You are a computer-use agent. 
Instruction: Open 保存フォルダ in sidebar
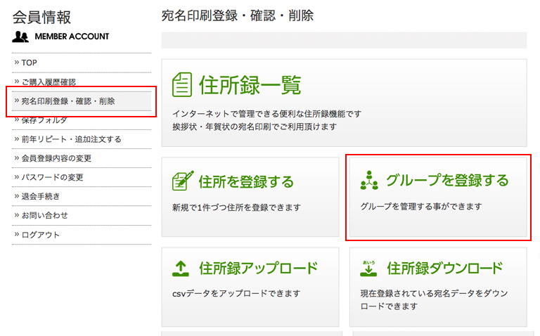(x=44, y=120)
